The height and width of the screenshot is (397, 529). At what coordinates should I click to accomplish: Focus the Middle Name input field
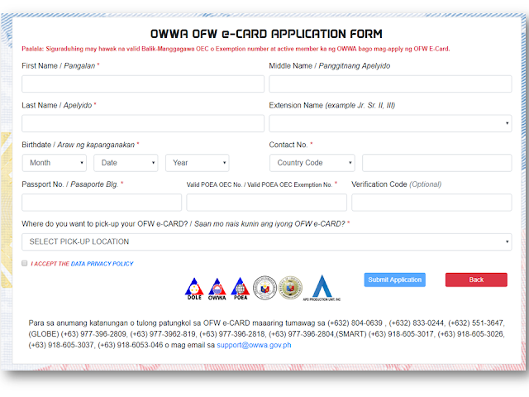[x=390, y=84]
